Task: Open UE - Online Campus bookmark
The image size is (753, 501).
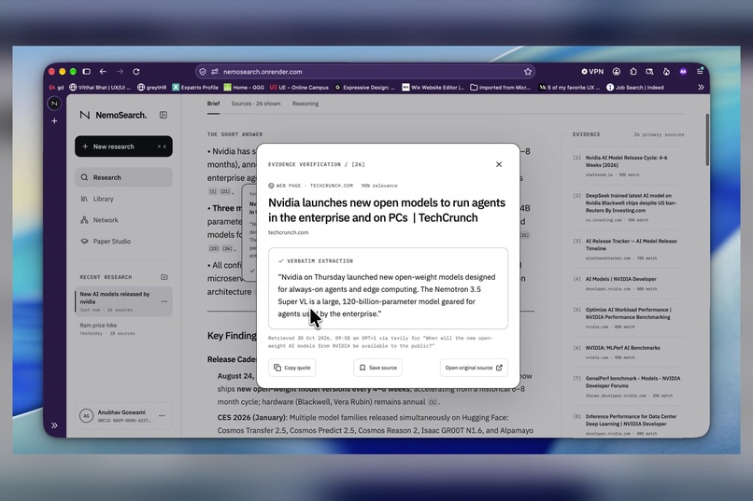Action: pos(299,88)
